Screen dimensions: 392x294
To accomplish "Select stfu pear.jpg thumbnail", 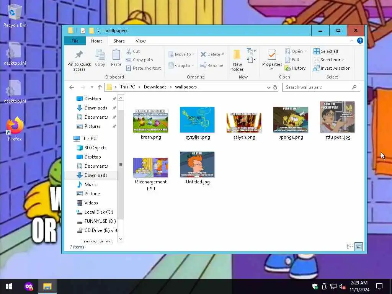I will coord(338,117).
